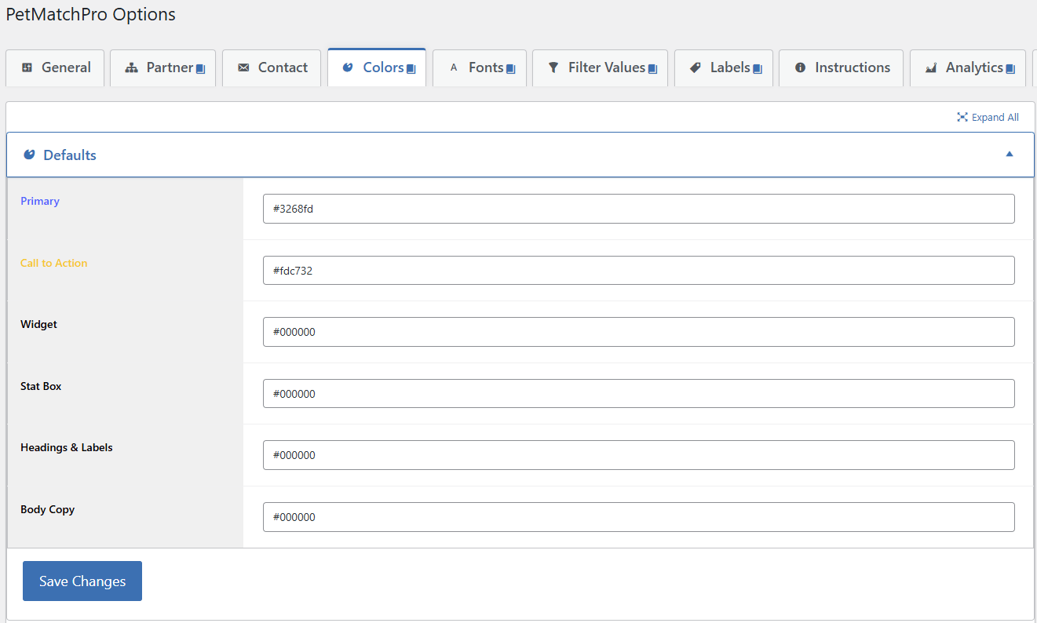Open the Labels tab's book icon
The image size is (1037, 623).
pos(758,69)
